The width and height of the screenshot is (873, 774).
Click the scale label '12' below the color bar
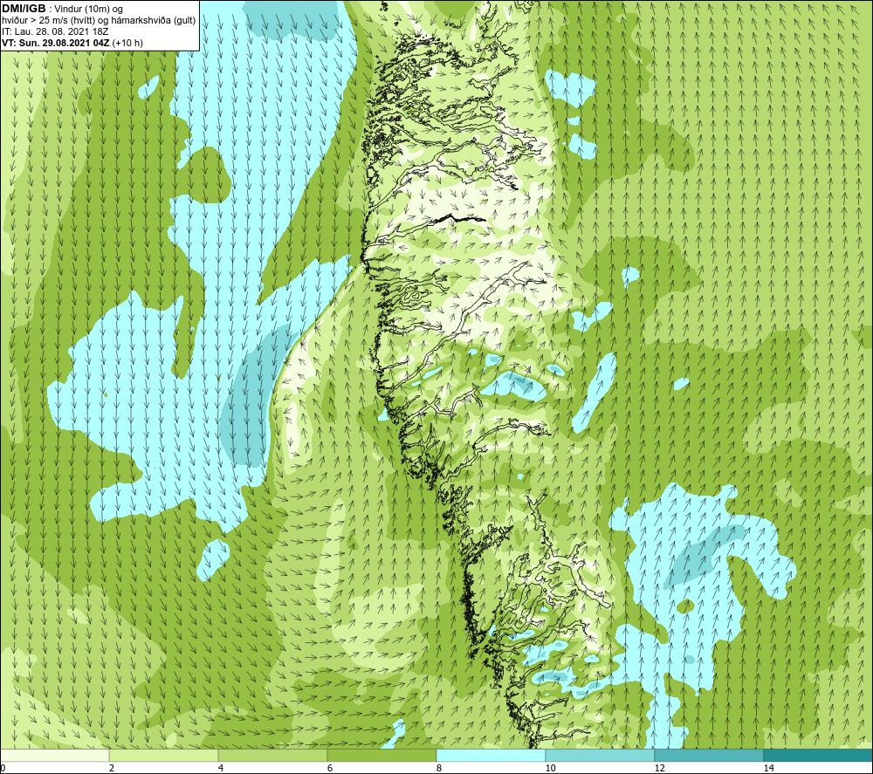click(659, 769)
